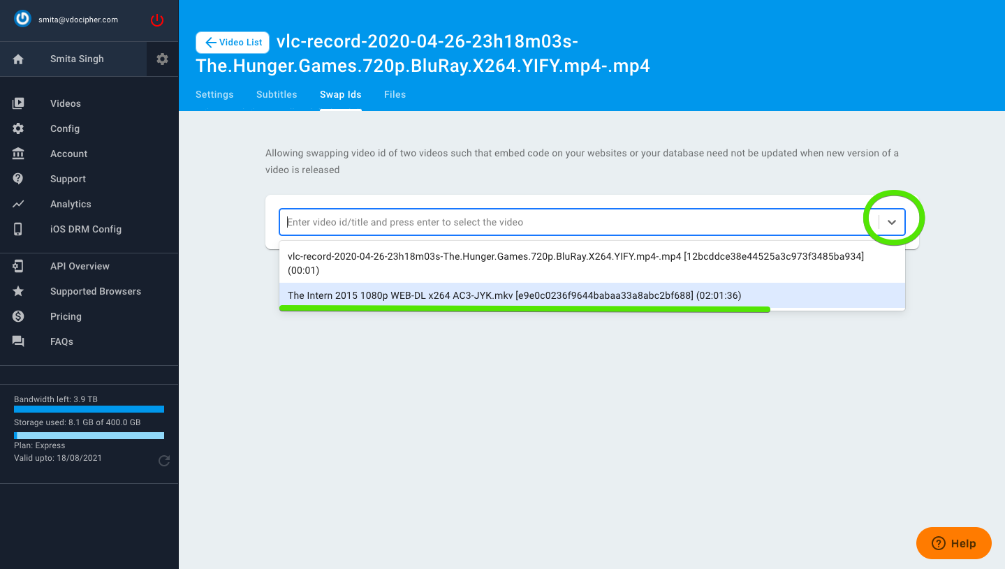Click the Storage used progress bar
The width and height of the screenshot is (1005, 569).
89,436
